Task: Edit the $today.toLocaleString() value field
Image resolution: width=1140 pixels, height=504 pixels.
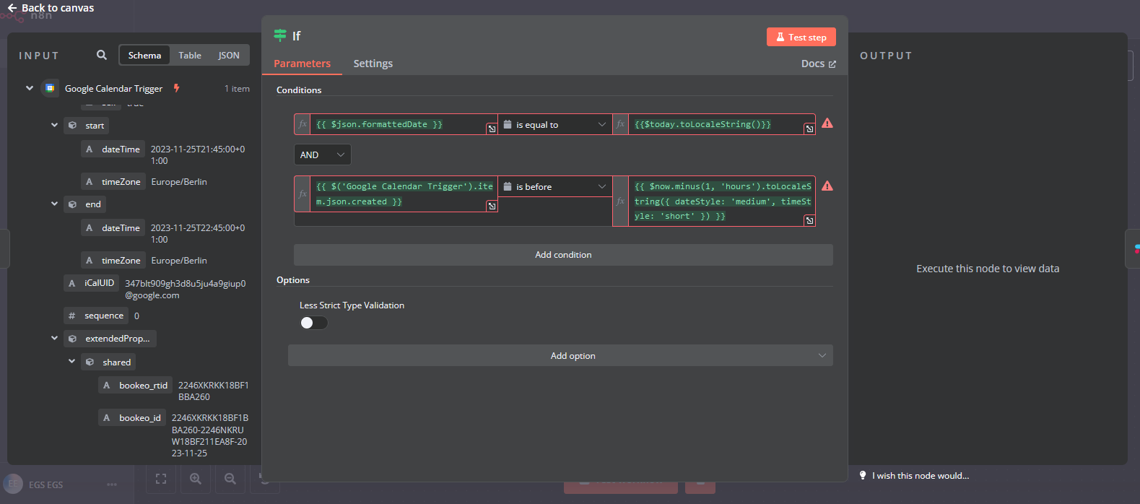Action: (x=722, y=124)
